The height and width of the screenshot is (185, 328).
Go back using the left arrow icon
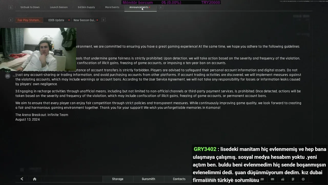click(22, 179)
